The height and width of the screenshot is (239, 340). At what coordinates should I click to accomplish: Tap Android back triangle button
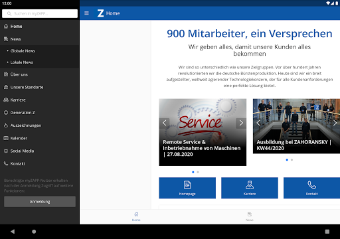pos(13,232)
